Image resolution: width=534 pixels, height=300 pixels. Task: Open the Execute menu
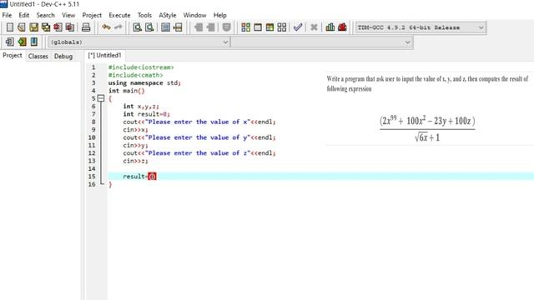tap(119, 15)
